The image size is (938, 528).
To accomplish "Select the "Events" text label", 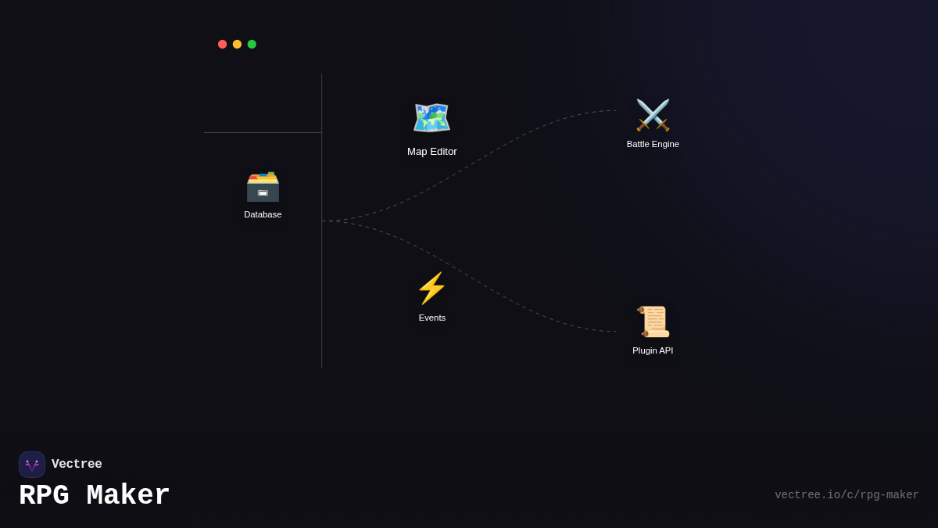I will coord(431,318).
